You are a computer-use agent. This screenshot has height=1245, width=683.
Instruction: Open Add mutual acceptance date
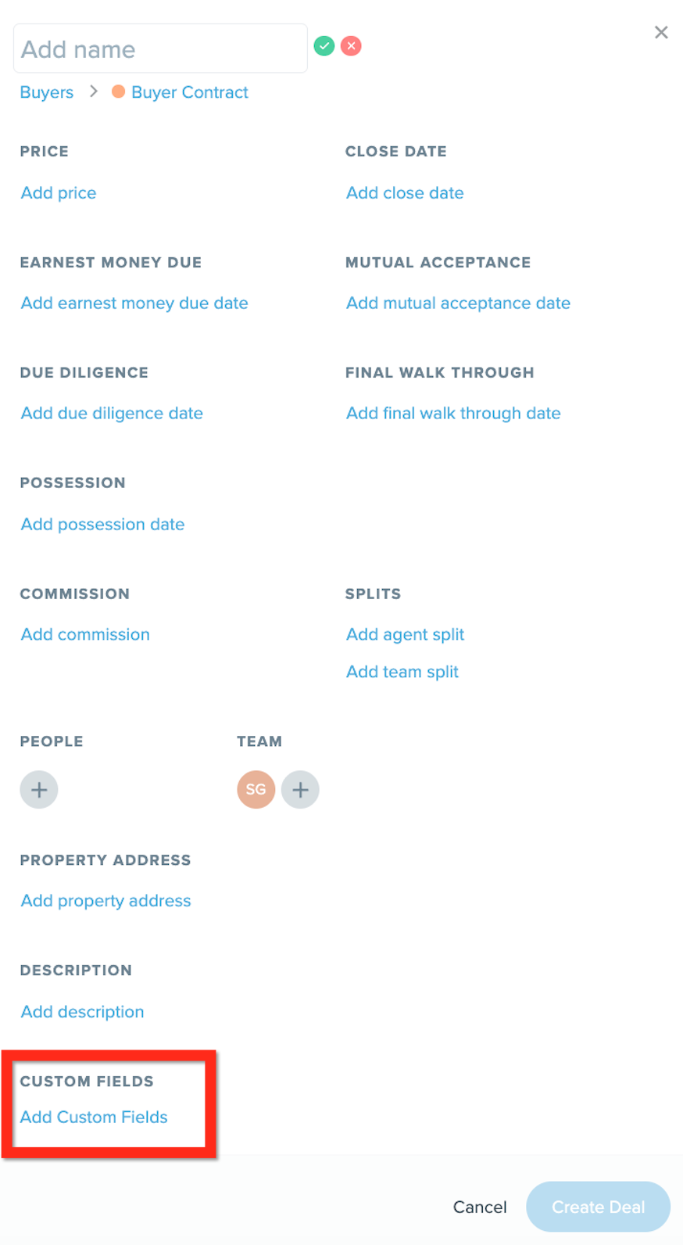(458, 303)
